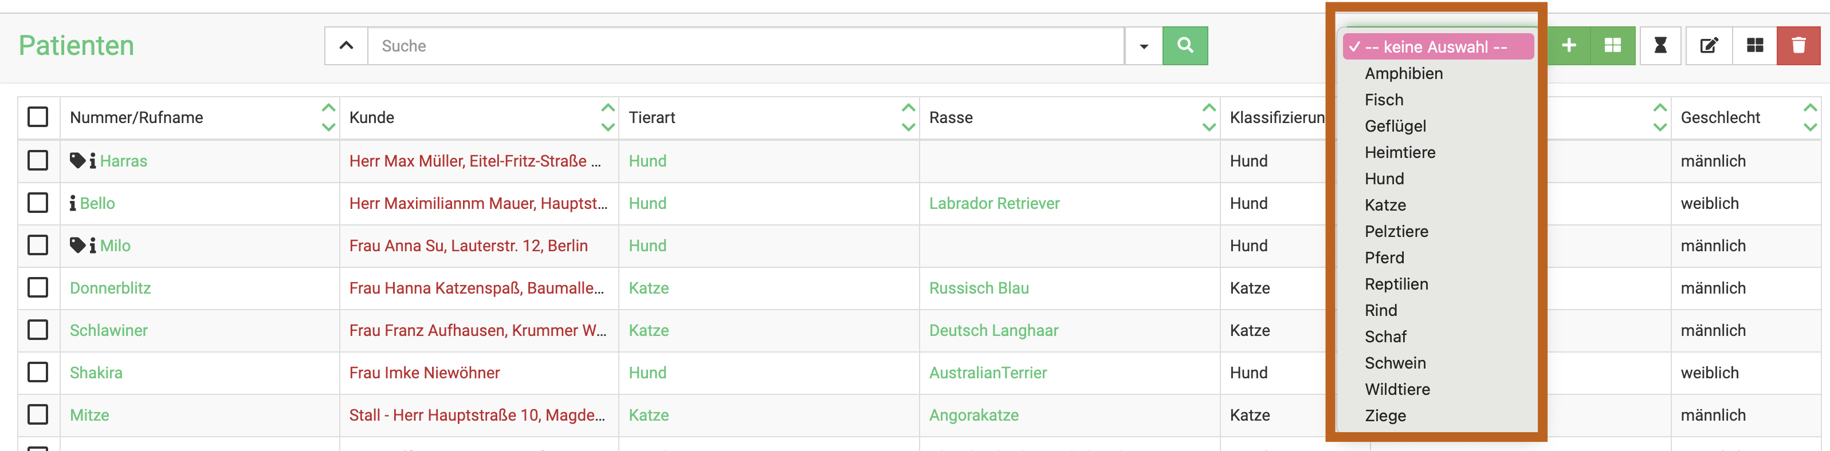Click the green plus add patient icon
This screenshot has height=451, width=1830.
click(1569, 46)
